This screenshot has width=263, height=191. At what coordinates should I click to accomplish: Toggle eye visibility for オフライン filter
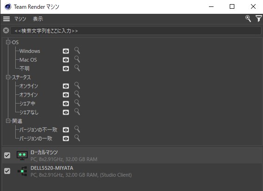pyautogui.click(x=66, y=95)
